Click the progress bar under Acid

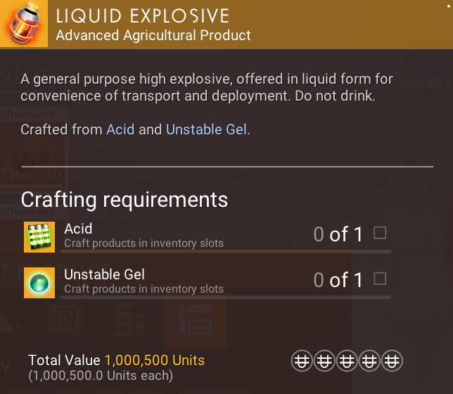(225, 251)
